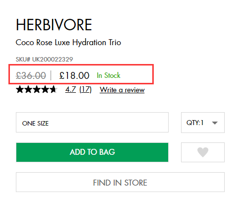Click the crossed-out £36.00 original price
The width and height of the screenshot is (248, 197).
pos(31,75)
